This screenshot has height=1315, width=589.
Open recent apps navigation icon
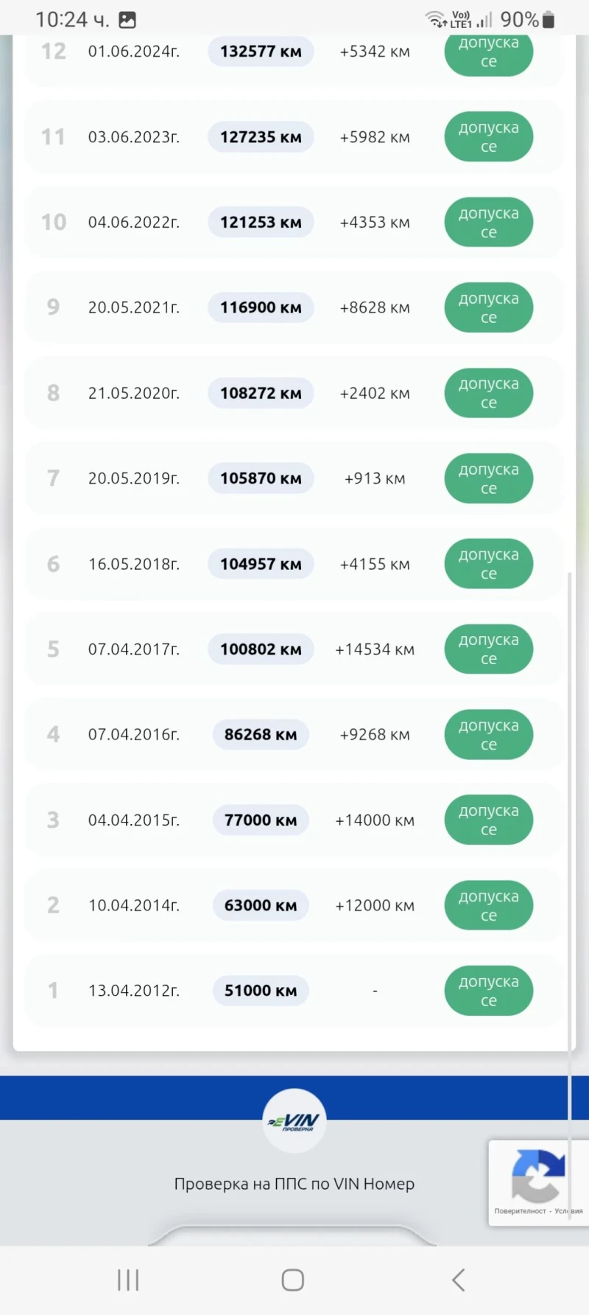(128, 1280)
